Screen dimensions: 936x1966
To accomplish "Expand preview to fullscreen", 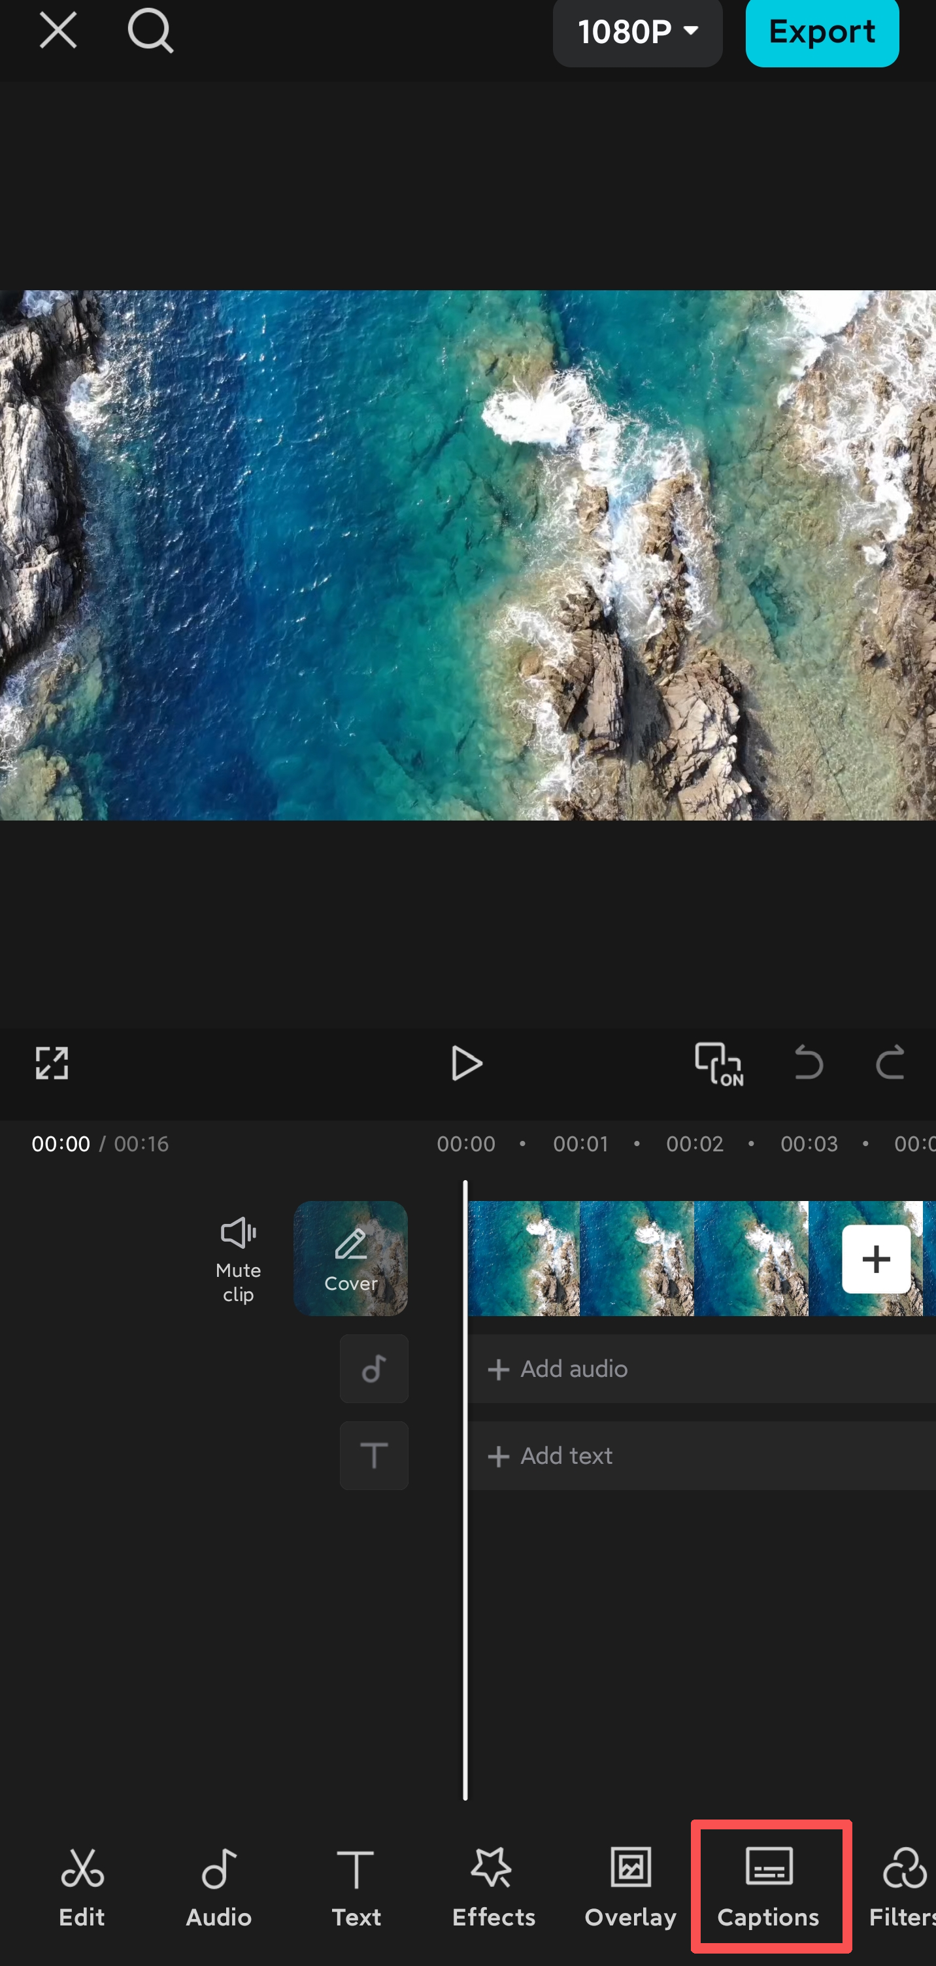I will tap(52, 1063).
